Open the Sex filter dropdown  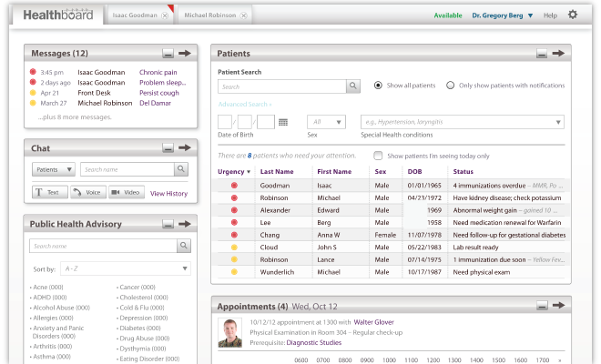(326, 122)
